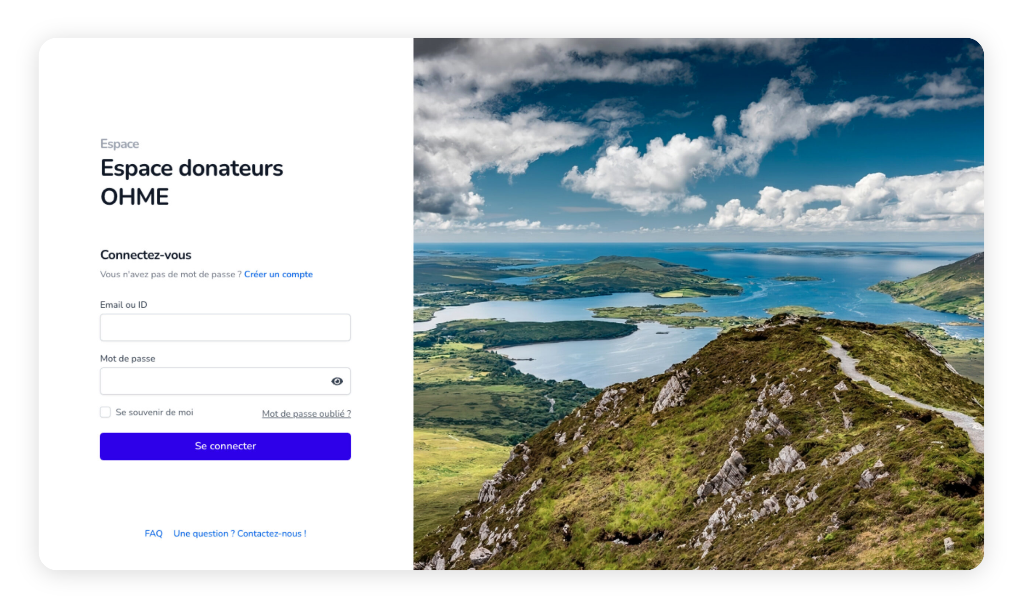The image size is (1022, 608).
Task: Click the small grey Espace caption
Action: point(120,144)
